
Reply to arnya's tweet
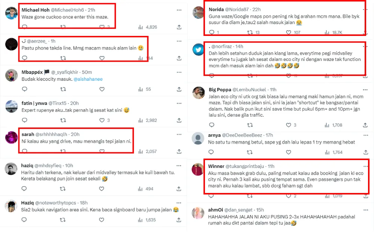(x=211, y=152)
